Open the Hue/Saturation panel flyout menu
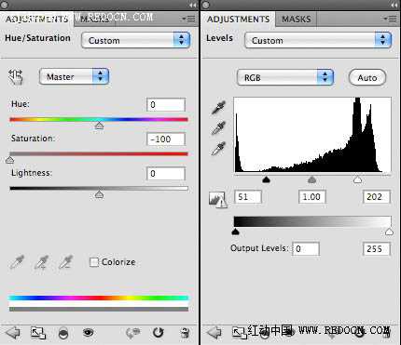401x345 pixels. (188, 19)
